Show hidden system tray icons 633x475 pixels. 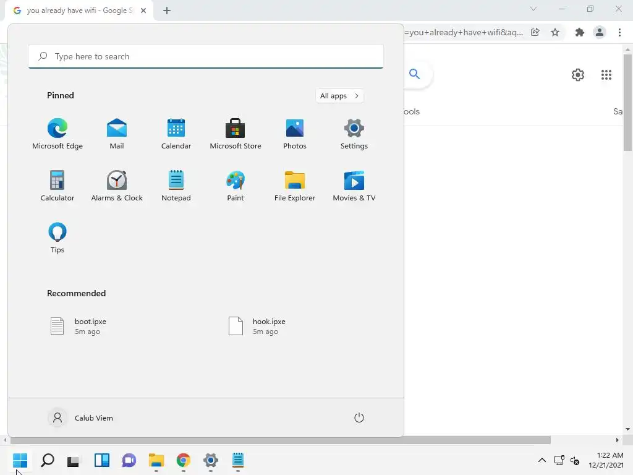(x=542, y=460)
